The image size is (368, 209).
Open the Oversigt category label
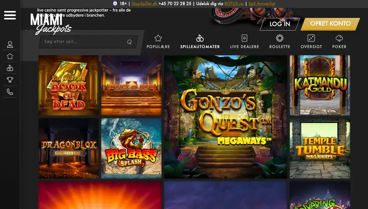[311, 47]
